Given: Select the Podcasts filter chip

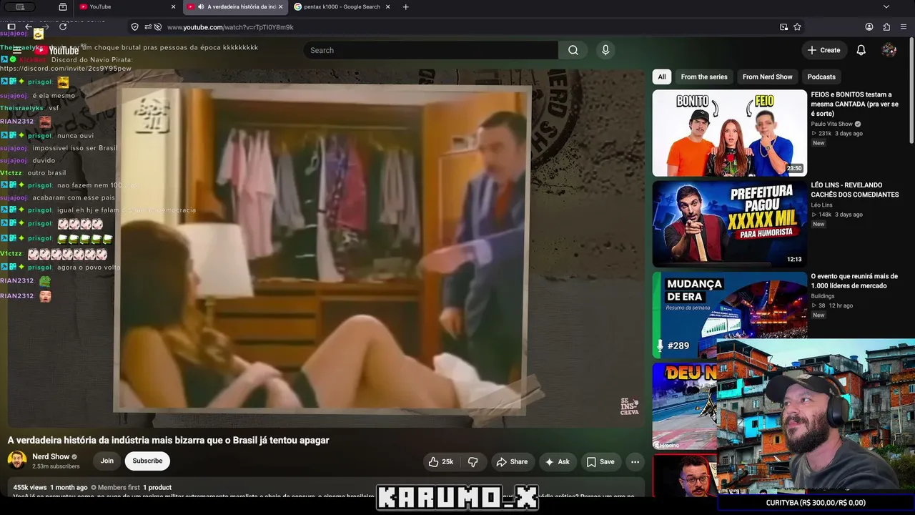Looking at the screenshot, I should (821, 77).
